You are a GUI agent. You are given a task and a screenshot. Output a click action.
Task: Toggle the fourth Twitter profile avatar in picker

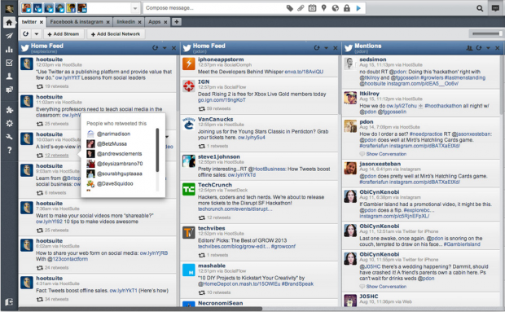[x=60, y=8]
